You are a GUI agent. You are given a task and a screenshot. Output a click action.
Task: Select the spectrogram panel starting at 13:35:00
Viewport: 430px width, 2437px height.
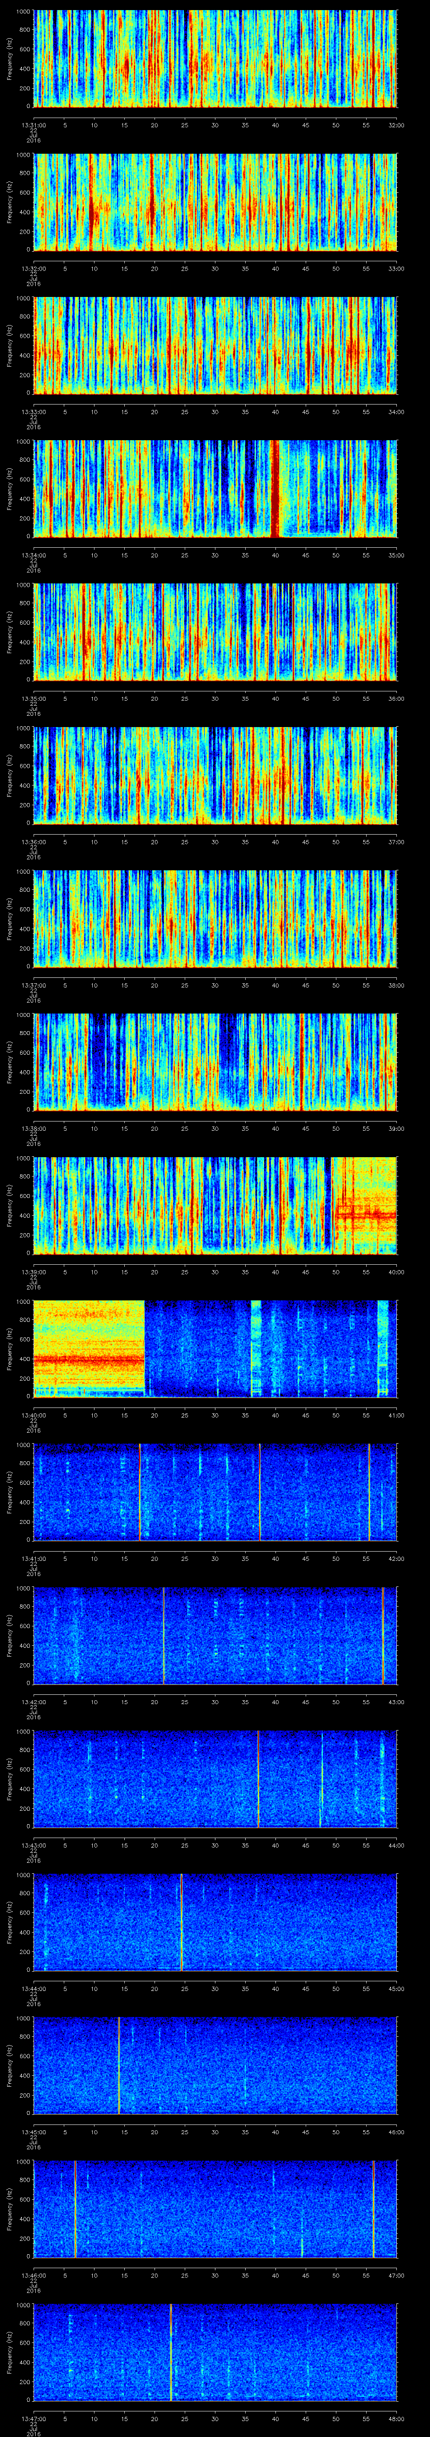215,632
